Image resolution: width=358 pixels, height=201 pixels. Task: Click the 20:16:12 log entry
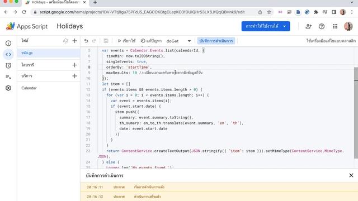[219, 197]
